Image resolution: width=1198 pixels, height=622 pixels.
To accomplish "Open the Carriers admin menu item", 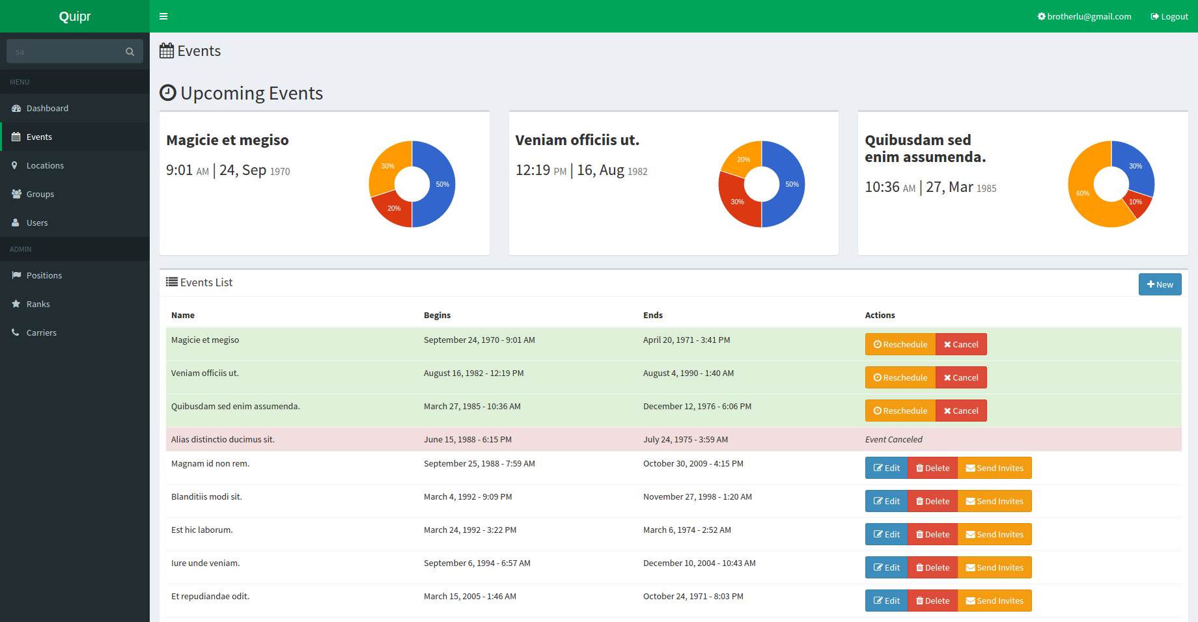I will 75,332.
